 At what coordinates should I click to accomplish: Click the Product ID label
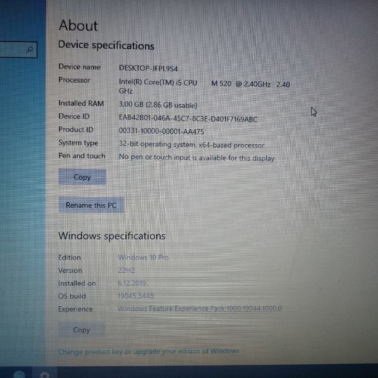coord(76,129)
